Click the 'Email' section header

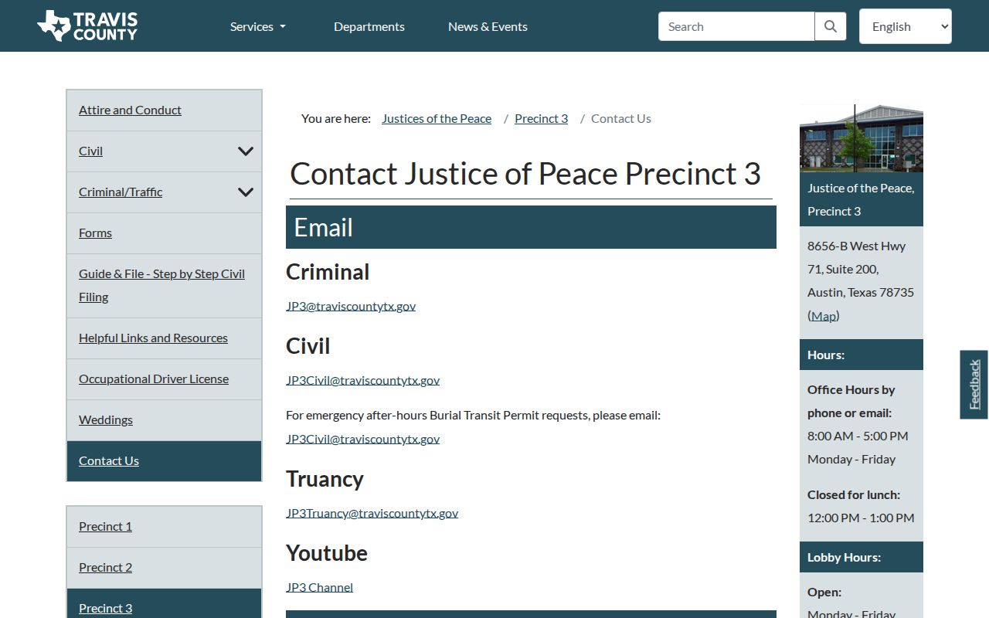coord(531,227)
